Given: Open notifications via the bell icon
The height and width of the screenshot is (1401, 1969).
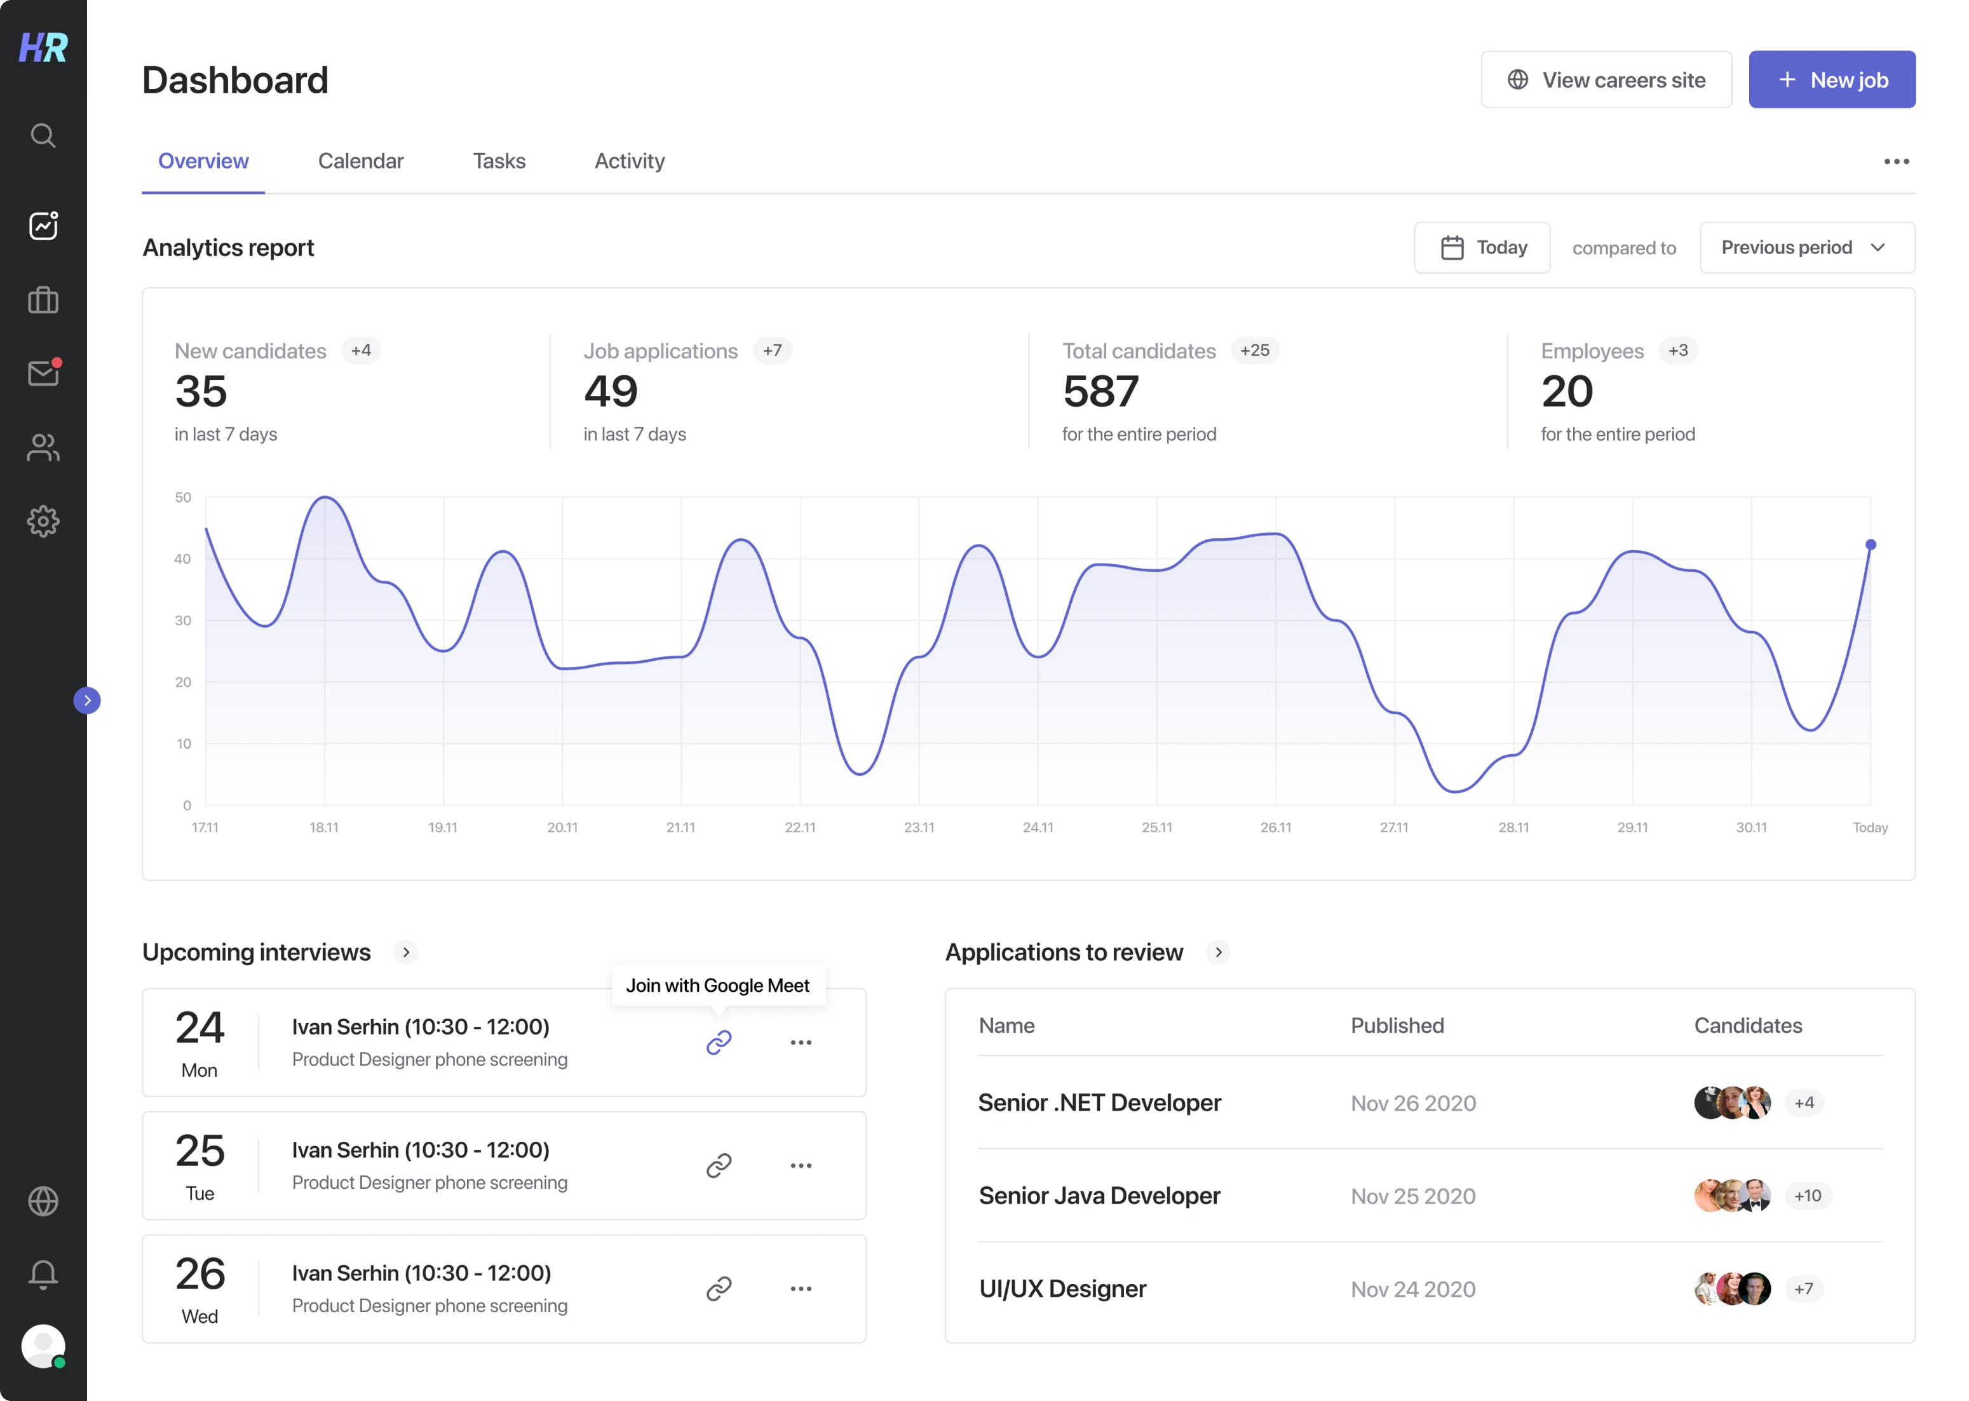Looking at the screenshot, I should (43, 1274).
